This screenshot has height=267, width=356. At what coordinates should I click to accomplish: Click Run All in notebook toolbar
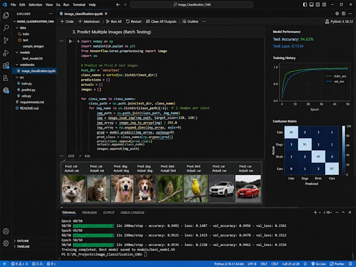tap(114, 21)
